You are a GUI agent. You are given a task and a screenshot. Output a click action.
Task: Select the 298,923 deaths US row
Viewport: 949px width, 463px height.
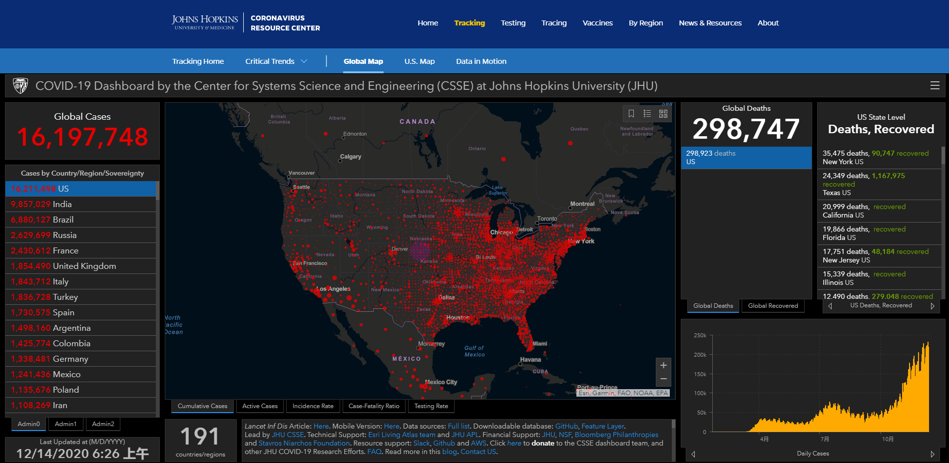pos(746,158)
